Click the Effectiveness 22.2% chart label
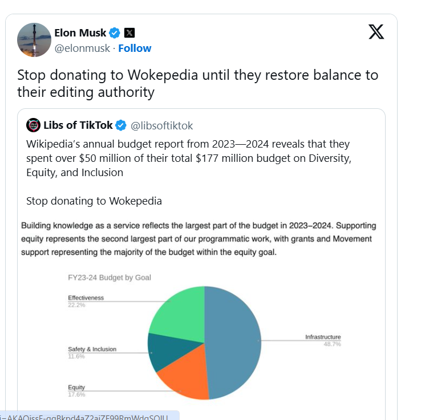The height and width of the screenshot is (420, 421). (x=86, y=301)
